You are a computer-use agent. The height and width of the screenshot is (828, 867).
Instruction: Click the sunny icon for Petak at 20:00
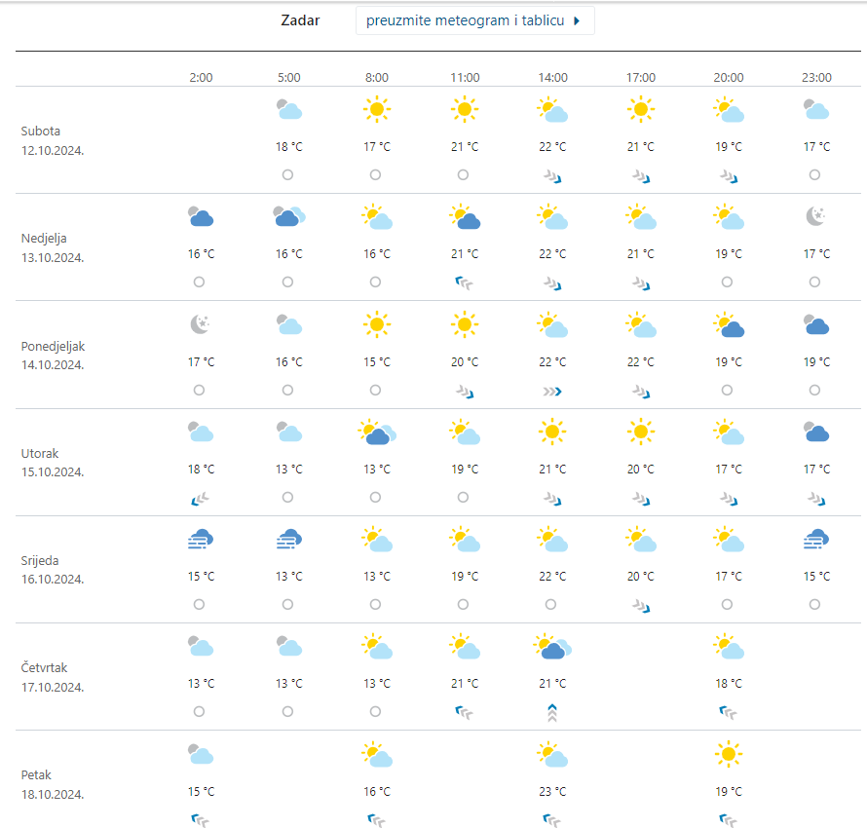coord(728,754)
